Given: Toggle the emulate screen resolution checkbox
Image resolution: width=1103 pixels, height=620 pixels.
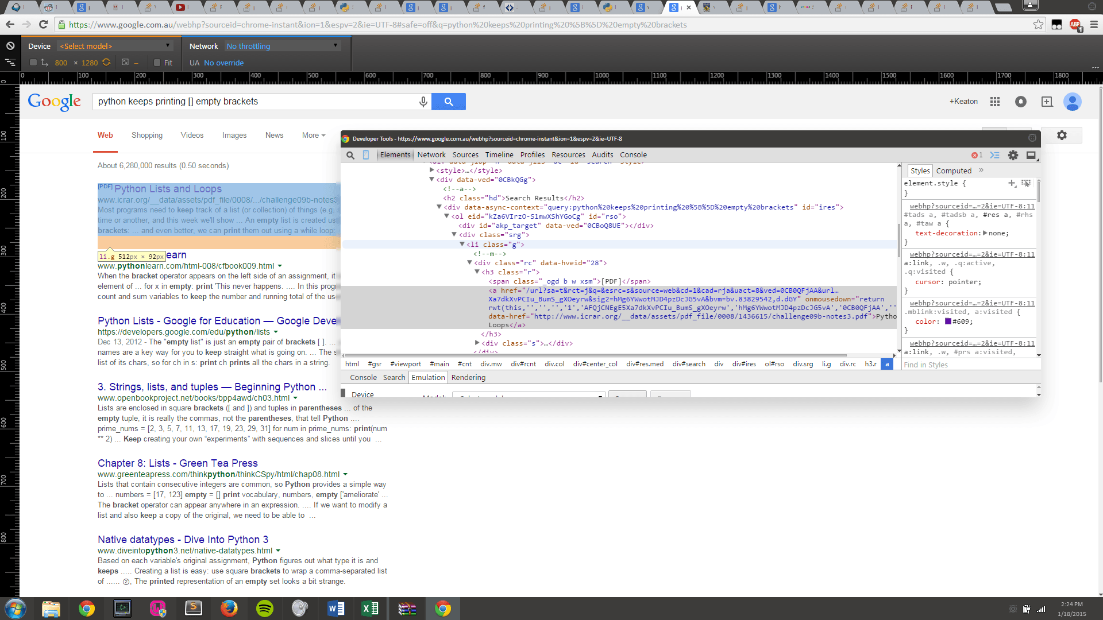Looking at the screenshot, I should coord(33,63).
